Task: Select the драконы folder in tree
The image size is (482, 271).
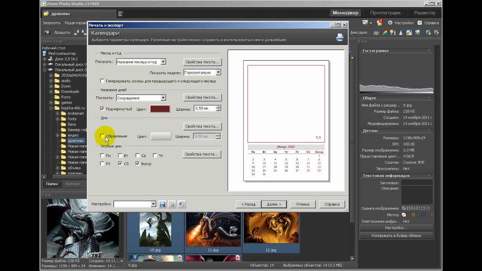Action: coord(75,141)
